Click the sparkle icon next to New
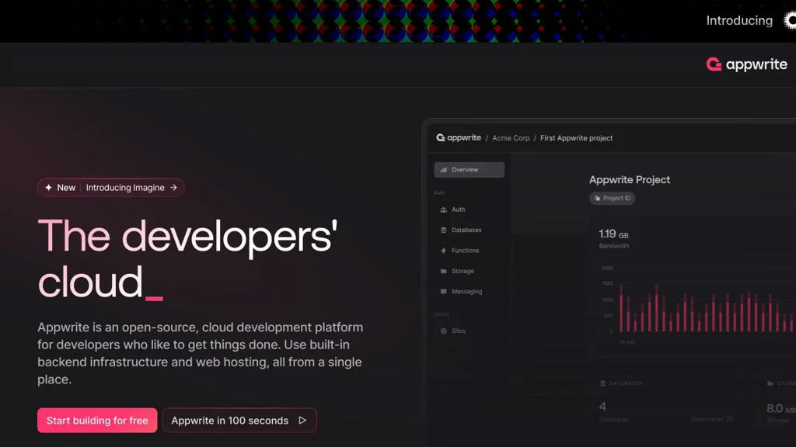 tap(48, 187)
